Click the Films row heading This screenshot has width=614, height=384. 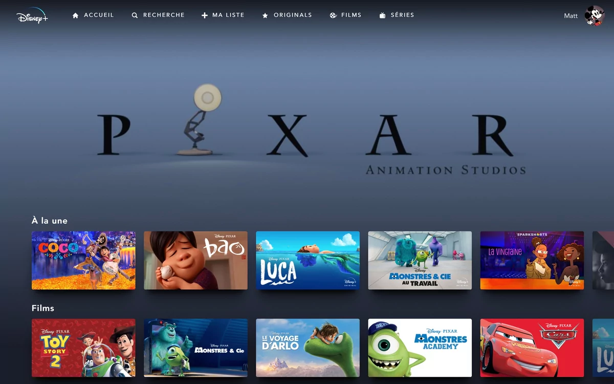click(x=43, y=308)
